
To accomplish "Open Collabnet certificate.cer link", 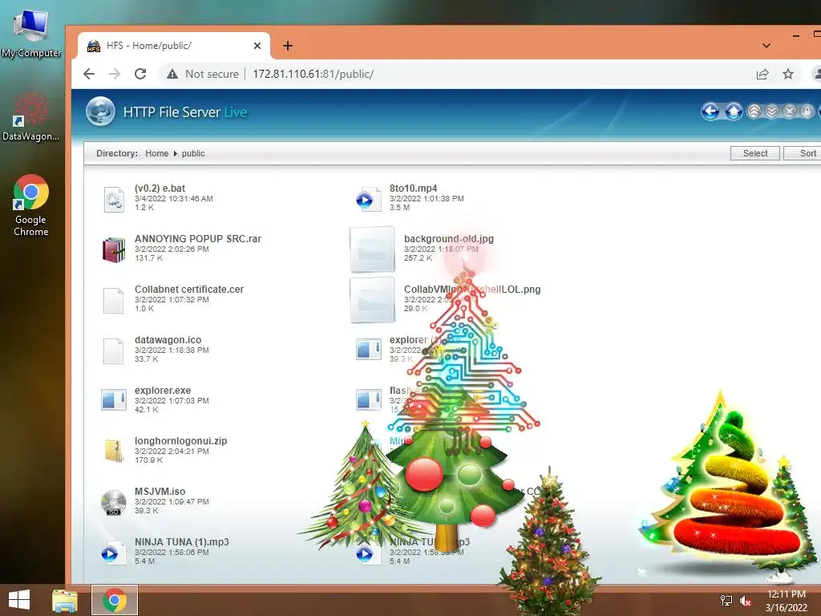I will point(189,289).
